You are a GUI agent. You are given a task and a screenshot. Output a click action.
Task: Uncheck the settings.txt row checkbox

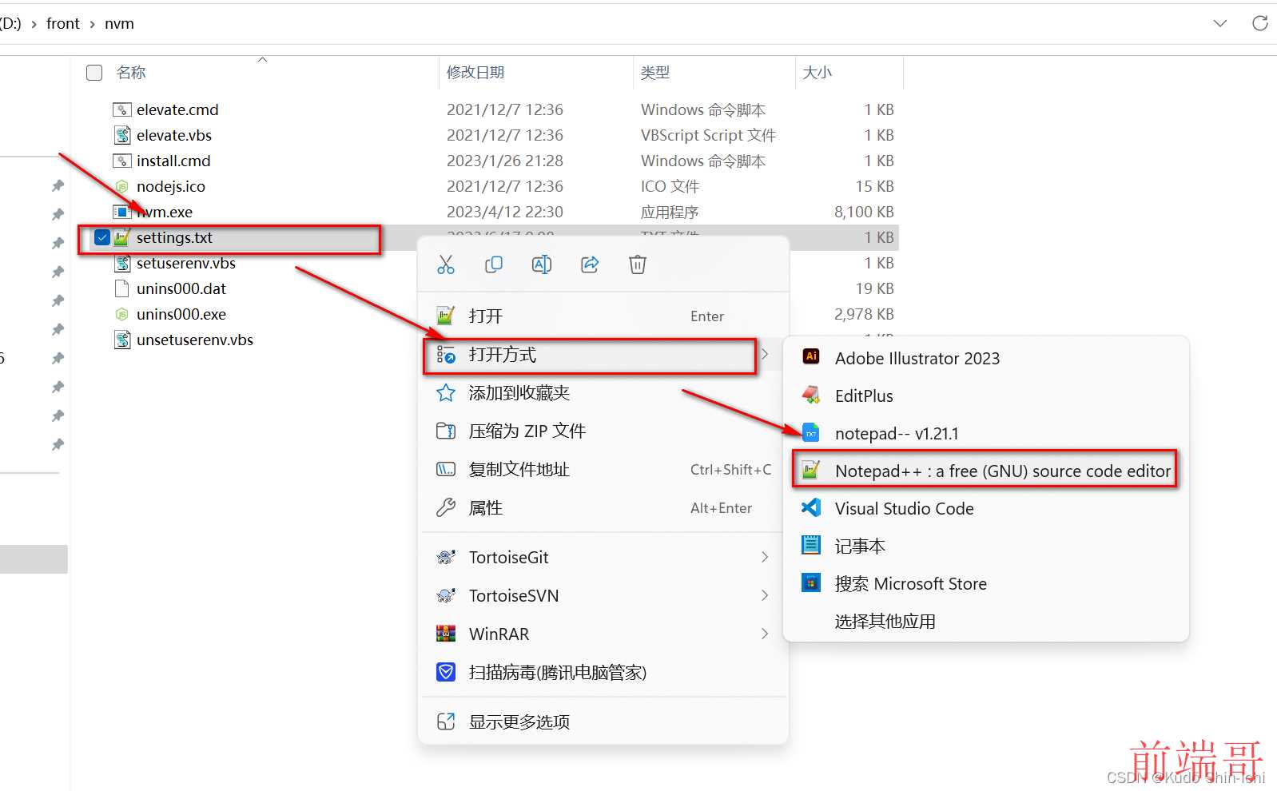pos(101,237)
